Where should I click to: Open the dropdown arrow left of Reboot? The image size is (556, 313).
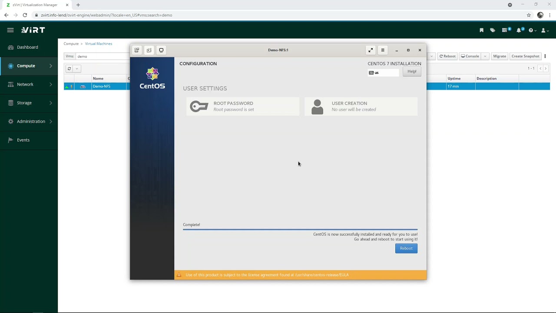[x=431, y=56]
